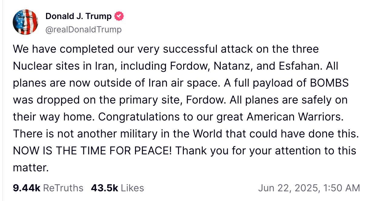Visit the @realDonaldTrump handle link
This screenshot has height=201, width=370.
tap(84, 29)
